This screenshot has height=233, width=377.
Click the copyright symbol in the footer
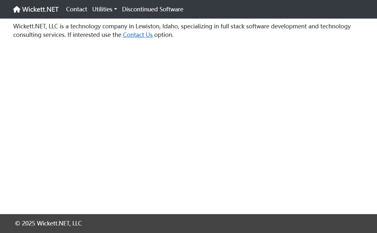(x=18, y=224)
